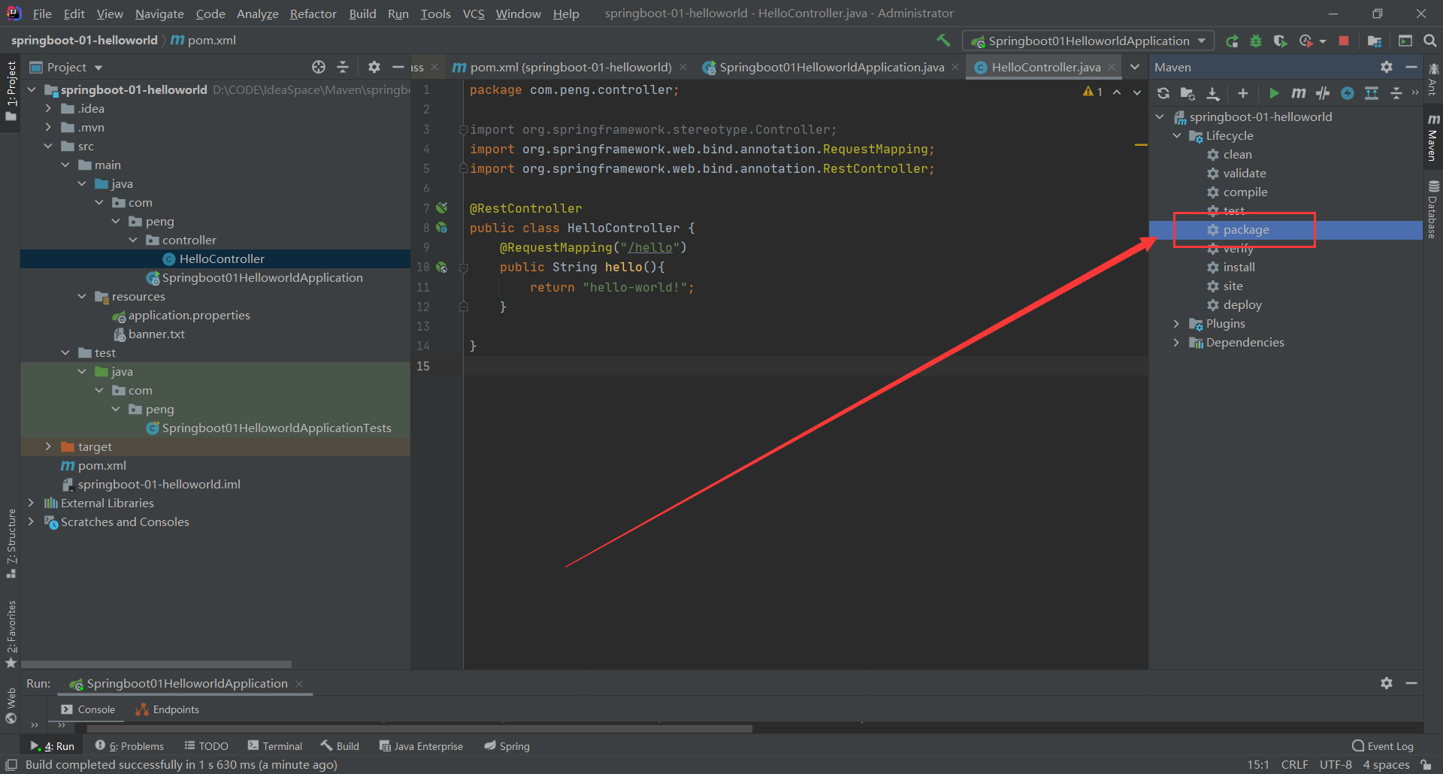
Task: Collapse all nodes in Maven panel
Action: coord(1396,93)
